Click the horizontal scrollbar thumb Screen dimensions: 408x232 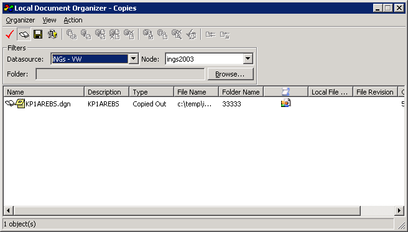tap(187, 210)
